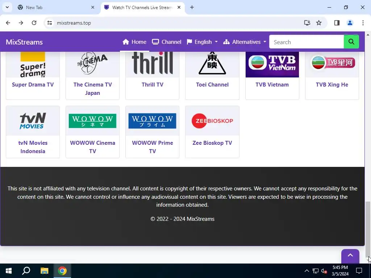Click the purple back-to-top arrow button
371x278 pixels.
(x=350, y=256)
